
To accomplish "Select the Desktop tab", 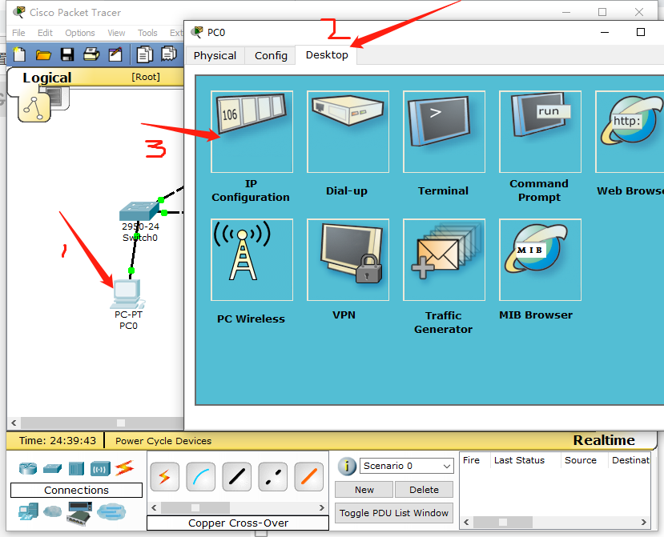I will [x=327, y=55].
